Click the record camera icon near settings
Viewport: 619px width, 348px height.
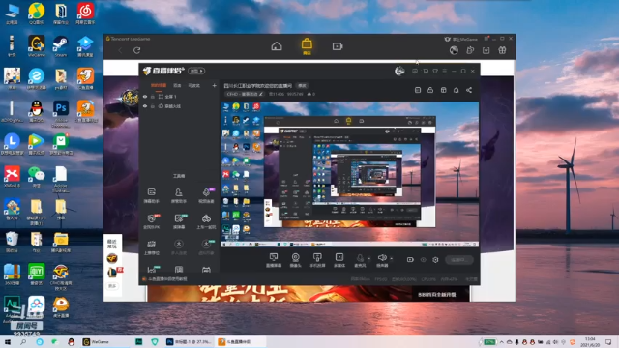(x=410, y=260)
